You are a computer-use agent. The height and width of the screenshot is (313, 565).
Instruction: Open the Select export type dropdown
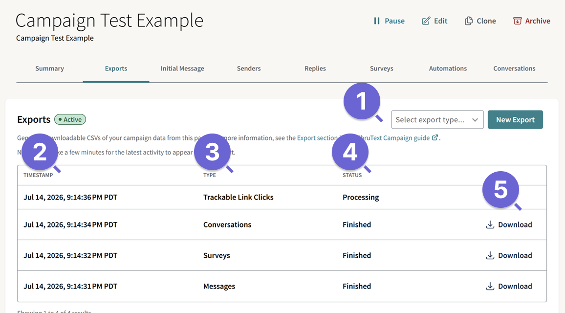(x=437, y=120)
